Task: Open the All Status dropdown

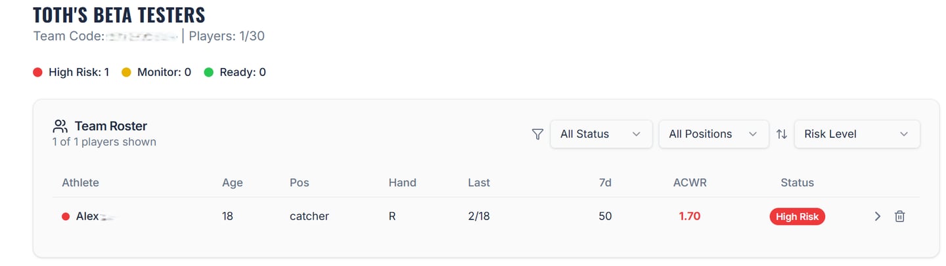Action: point(600,134)
